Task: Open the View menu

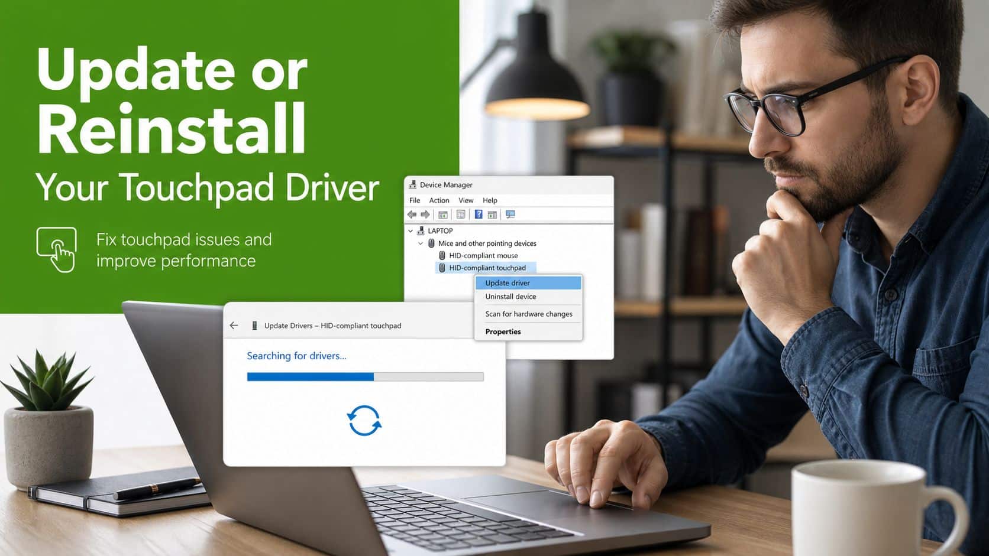Action: click(x=466, y=200)
